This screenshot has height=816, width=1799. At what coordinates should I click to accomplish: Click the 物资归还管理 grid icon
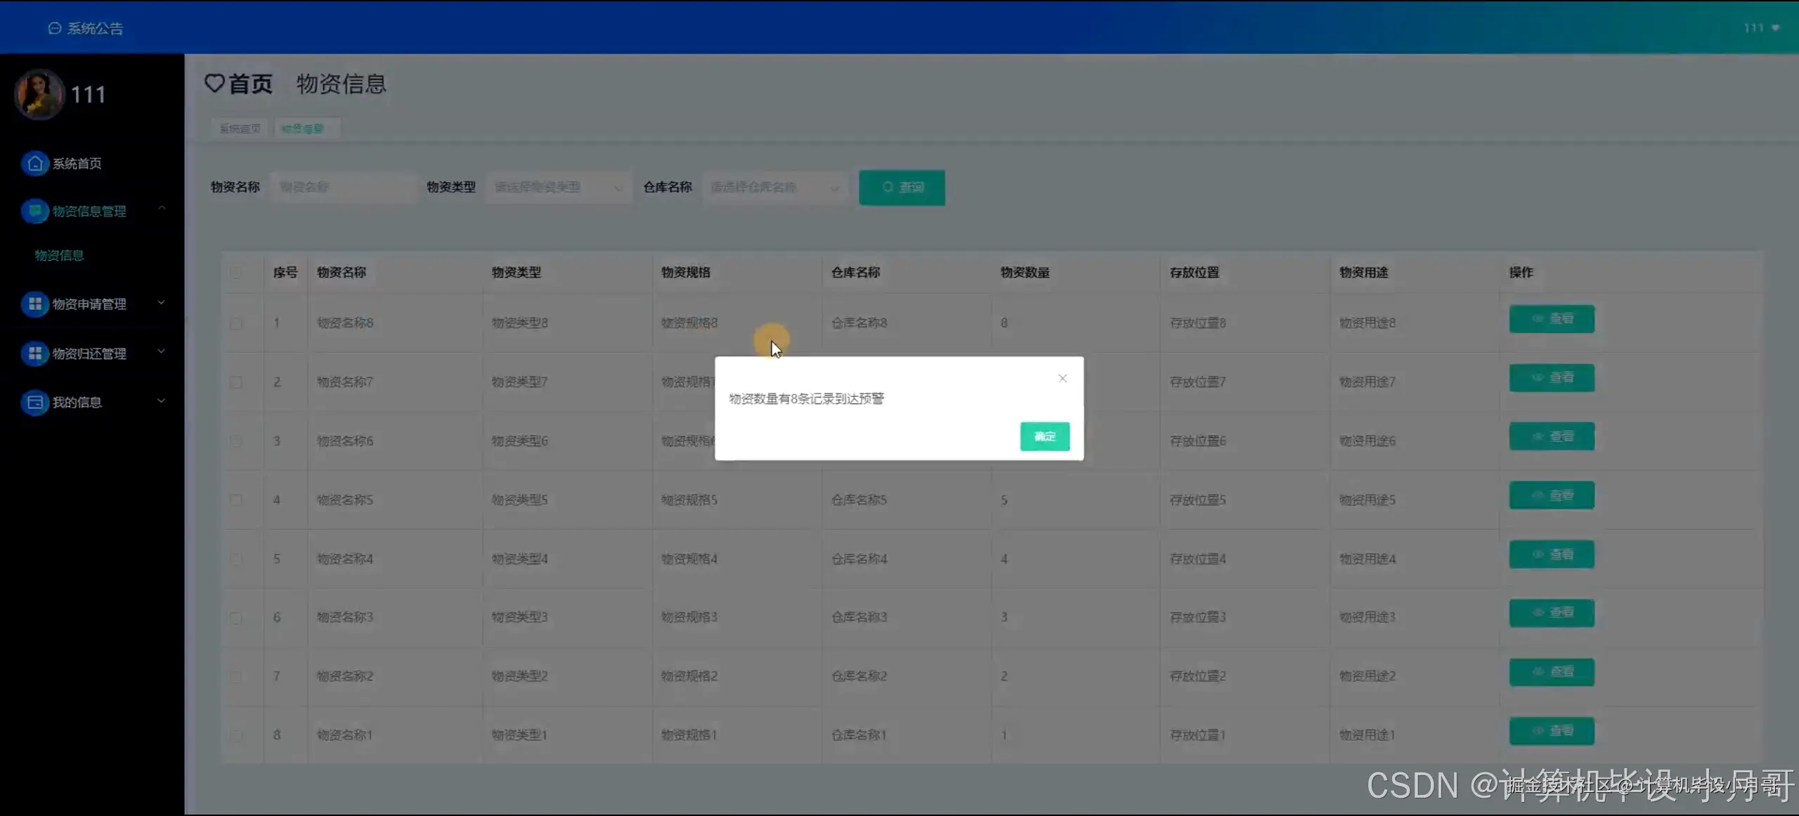click(x=34, y=353)
